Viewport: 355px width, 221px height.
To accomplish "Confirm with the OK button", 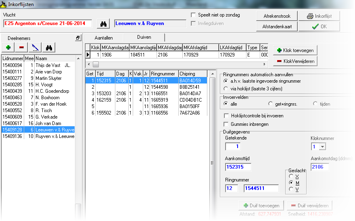I will (x=319, y=27).
